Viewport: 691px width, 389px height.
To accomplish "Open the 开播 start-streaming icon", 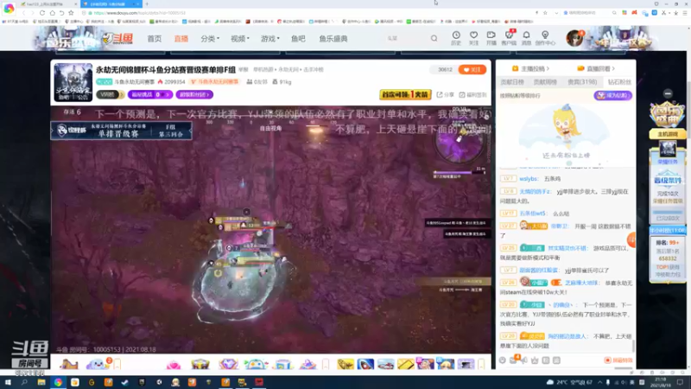I will point(491,38).
